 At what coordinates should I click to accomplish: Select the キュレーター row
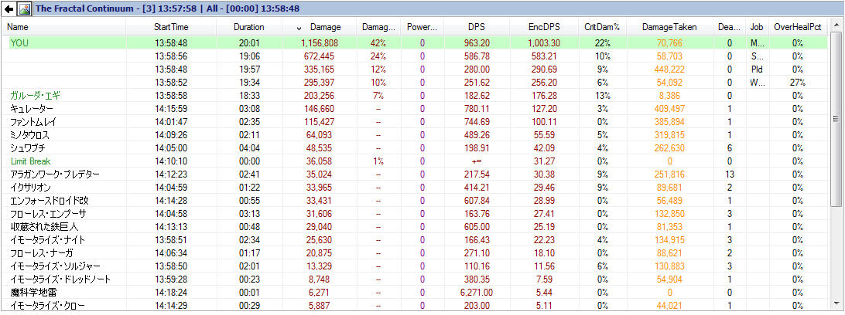tap(416, 108)
